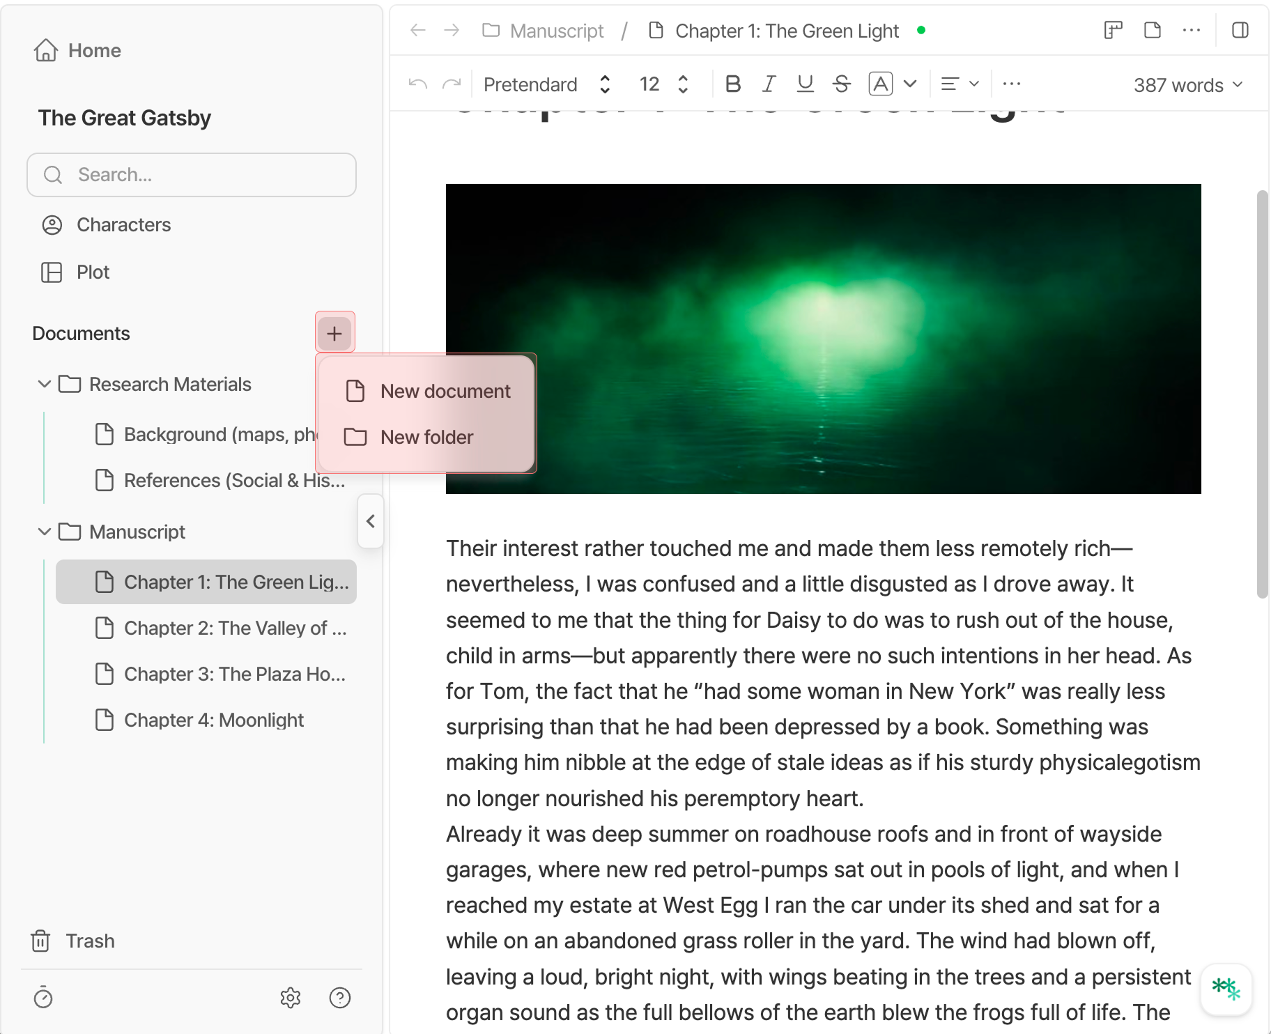Screen dimensions: 1271x1034
Task: Click the green light chapter image
Action: (x=823, y=339)
